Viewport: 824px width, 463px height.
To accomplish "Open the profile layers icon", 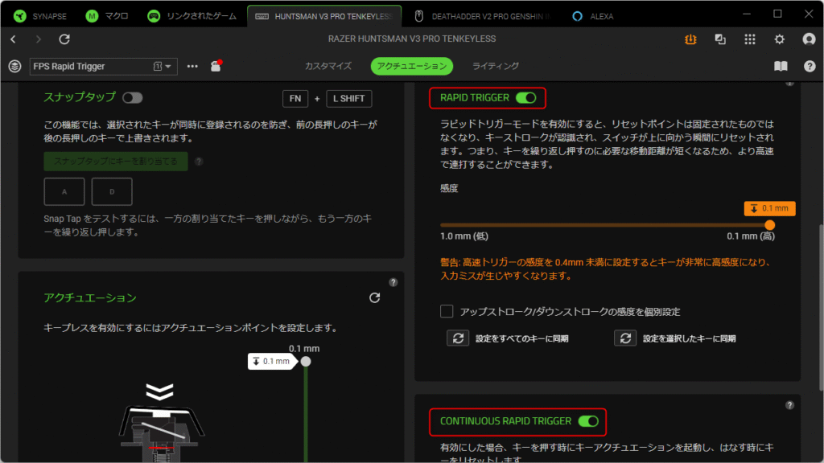I will coord(14,66).
